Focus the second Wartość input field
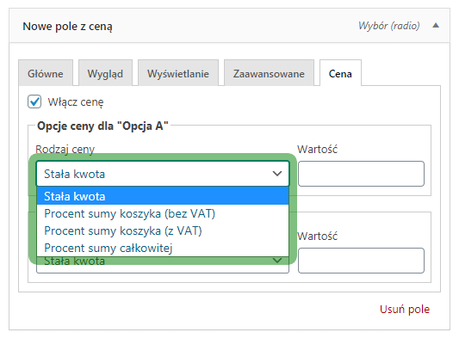The image size is (459, 338). pyautogui.click(x=361, y=261)
